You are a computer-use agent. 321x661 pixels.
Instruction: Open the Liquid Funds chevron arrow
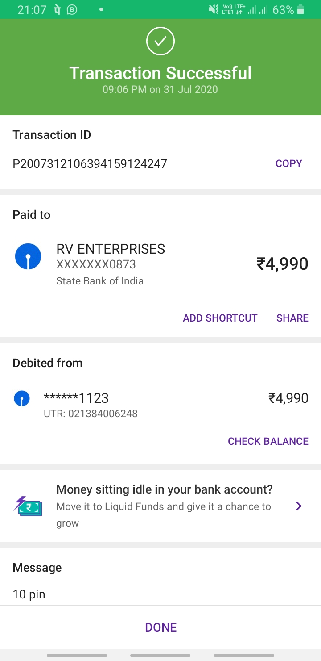299,506
